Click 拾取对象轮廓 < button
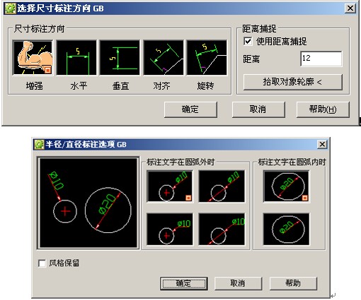Image resolution: width=361 pixels, height=300 pixels. click(292, 82)
